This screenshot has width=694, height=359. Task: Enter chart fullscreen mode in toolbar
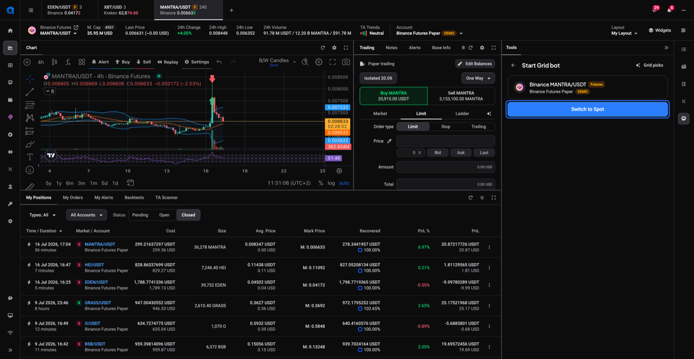333,62
